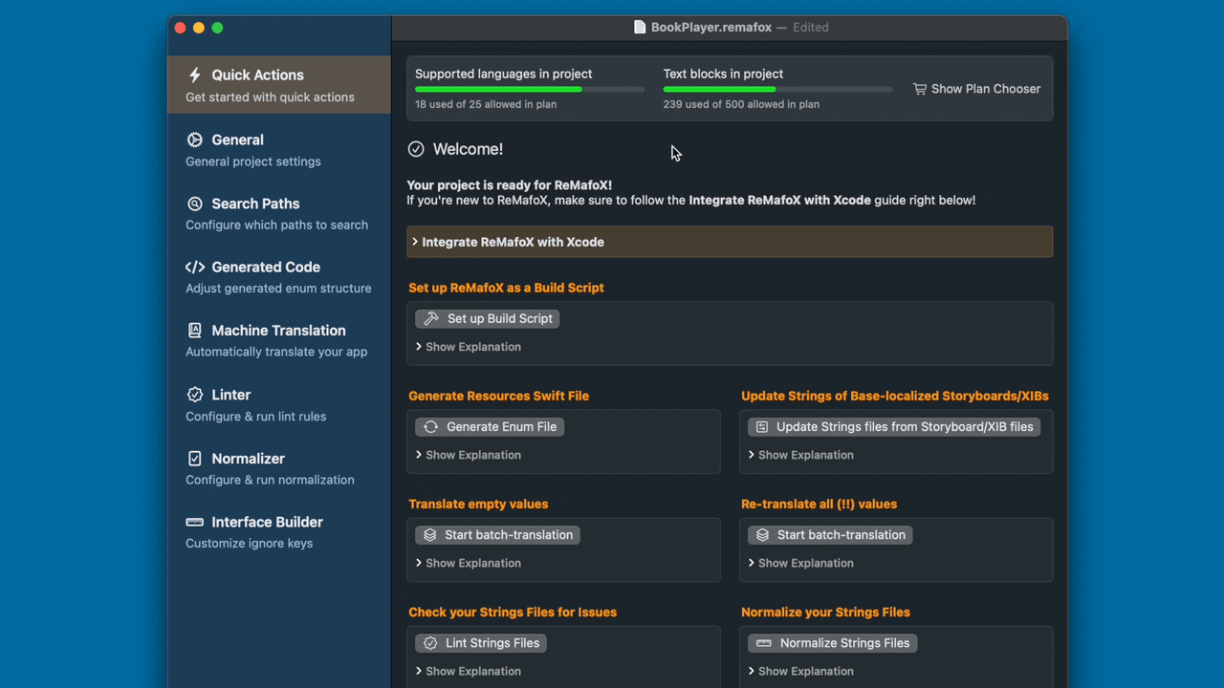Click the document icon beside BookPlayer.remafox
The height and width of the screenshot is (688, 1224).
coord(640,28)
